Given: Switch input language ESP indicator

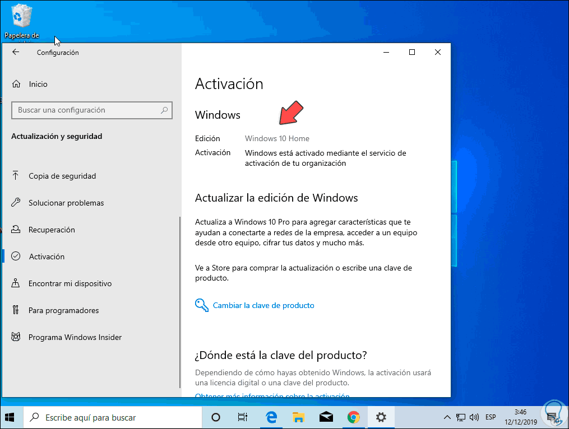Looking at the screenshot, I should pos(491,417).
